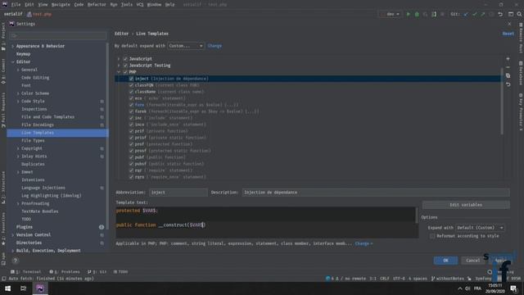Enable Reformat according to style
The image size is (524, 295).
[x=432, y=236]
